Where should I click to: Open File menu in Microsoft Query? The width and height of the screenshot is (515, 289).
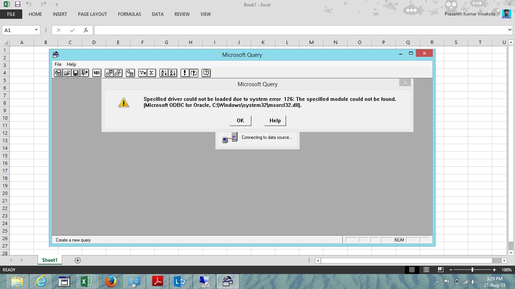pos(58,64)
